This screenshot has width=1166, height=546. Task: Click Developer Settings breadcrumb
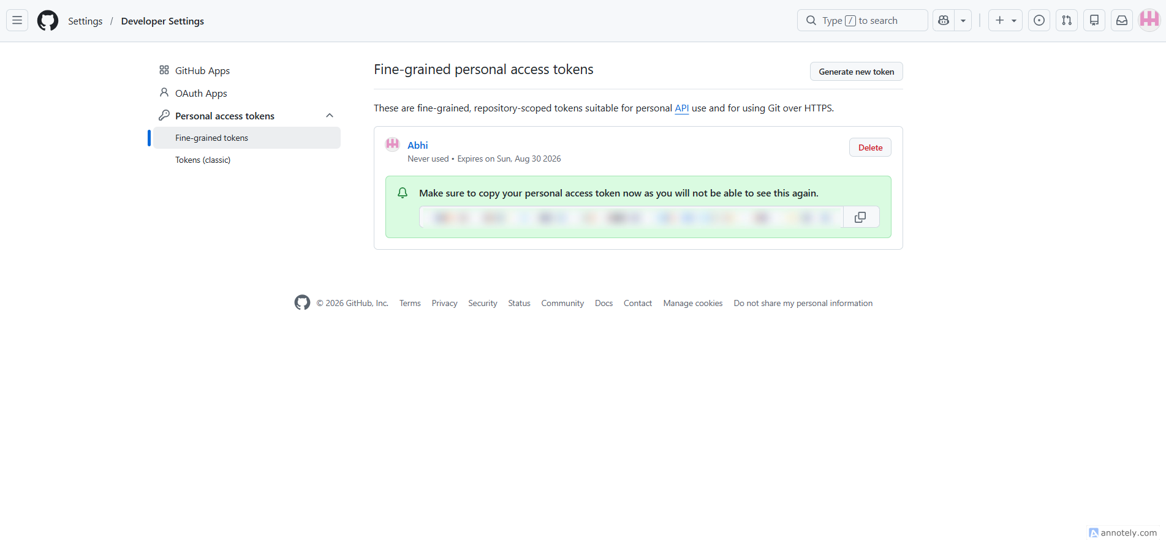coord(162,21)
